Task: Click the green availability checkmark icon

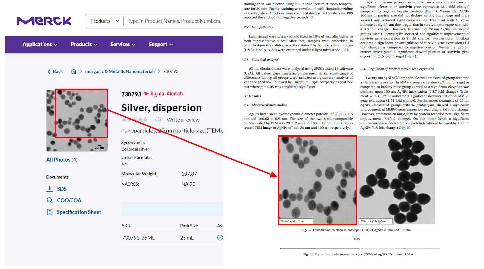Action: (x=220, y=238)
